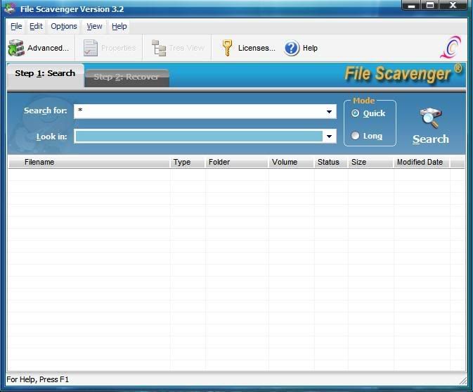Click the swirl logo in the toolbar

[x=451, y=47]
